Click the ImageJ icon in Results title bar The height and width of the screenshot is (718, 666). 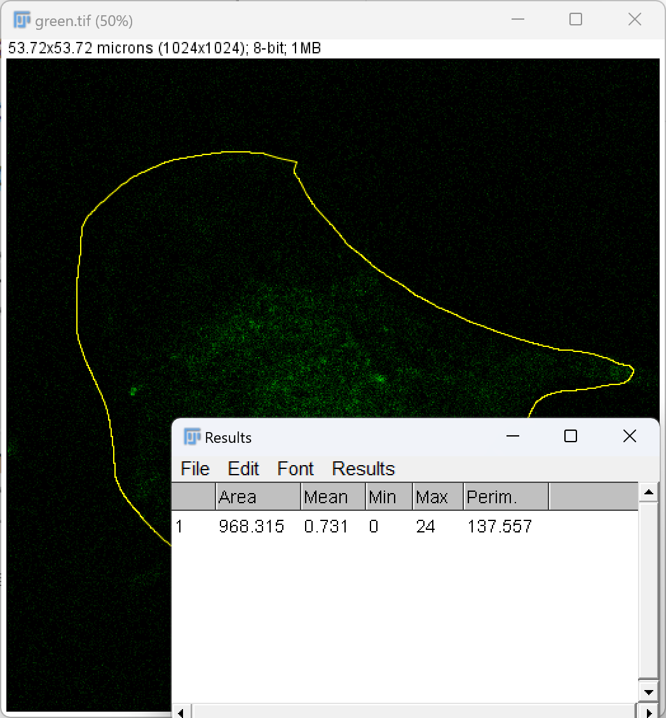[192, 437]
